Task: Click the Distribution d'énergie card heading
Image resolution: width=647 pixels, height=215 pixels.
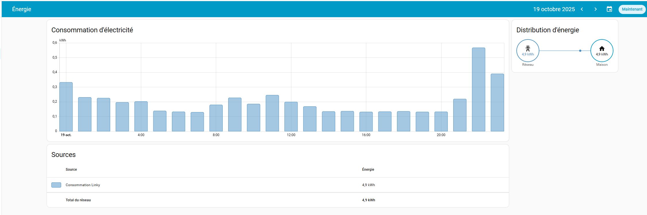Action: 547,30
